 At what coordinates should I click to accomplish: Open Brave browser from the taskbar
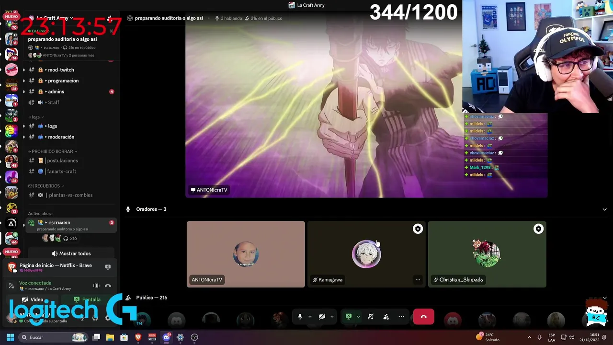[138, 337]
